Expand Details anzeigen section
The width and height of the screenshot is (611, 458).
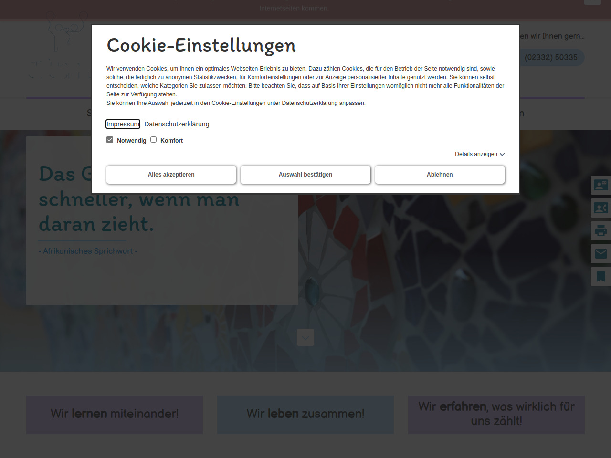(476, 154)
